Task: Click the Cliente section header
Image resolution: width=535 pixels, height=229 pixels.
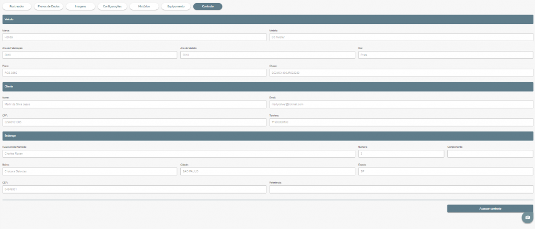Action: 268,86
